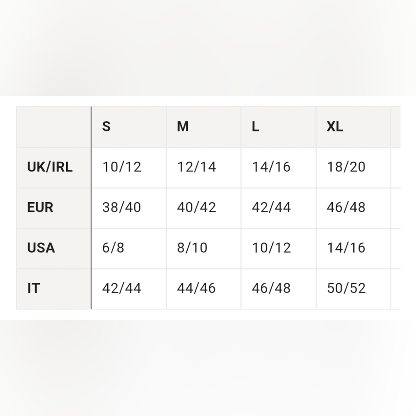
Task: Select USA 14/16 cell under XL
Action: (353, 248)
